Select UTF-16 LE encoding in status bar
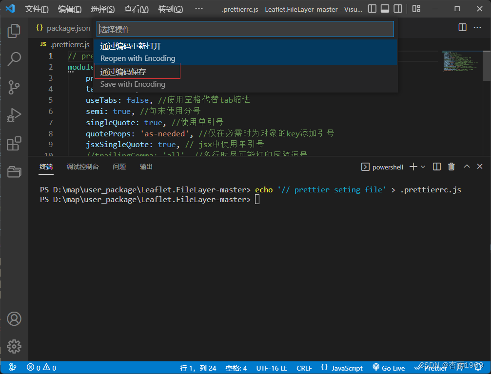Image resolution: width=491 pixels, height=374 pixels. point(272,368)
